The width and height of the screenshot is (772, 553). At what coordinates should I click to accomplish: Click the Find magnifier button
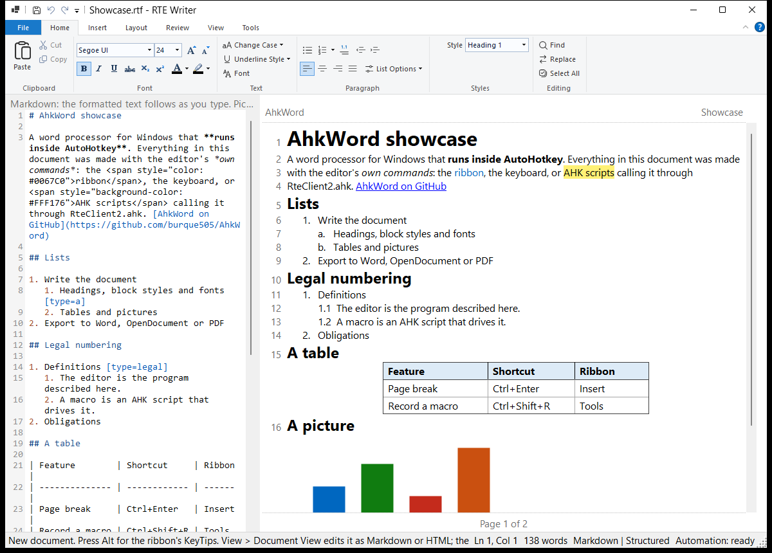click(x=552, y=45)
